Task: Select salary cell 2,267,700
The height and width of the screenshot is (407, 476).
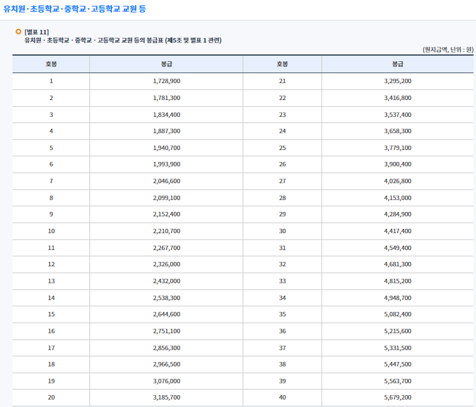Action: (166, 248)
